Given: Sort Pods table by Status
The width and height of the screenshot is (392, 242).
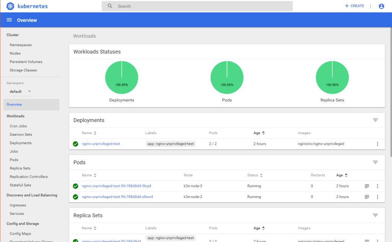Looking at the screenshot, I should (255, 175).
